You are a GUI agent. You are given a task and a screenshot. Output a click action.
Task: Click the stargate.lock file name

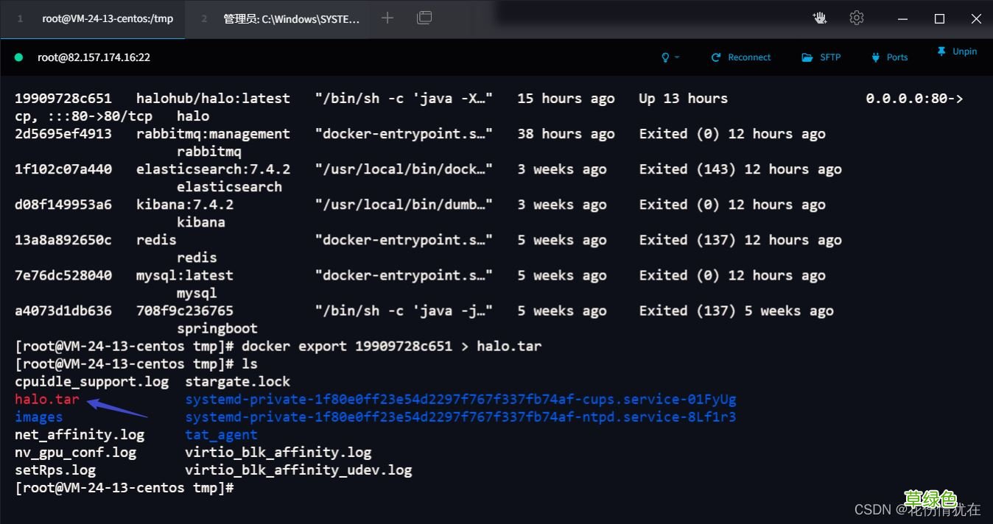(238, 381)
